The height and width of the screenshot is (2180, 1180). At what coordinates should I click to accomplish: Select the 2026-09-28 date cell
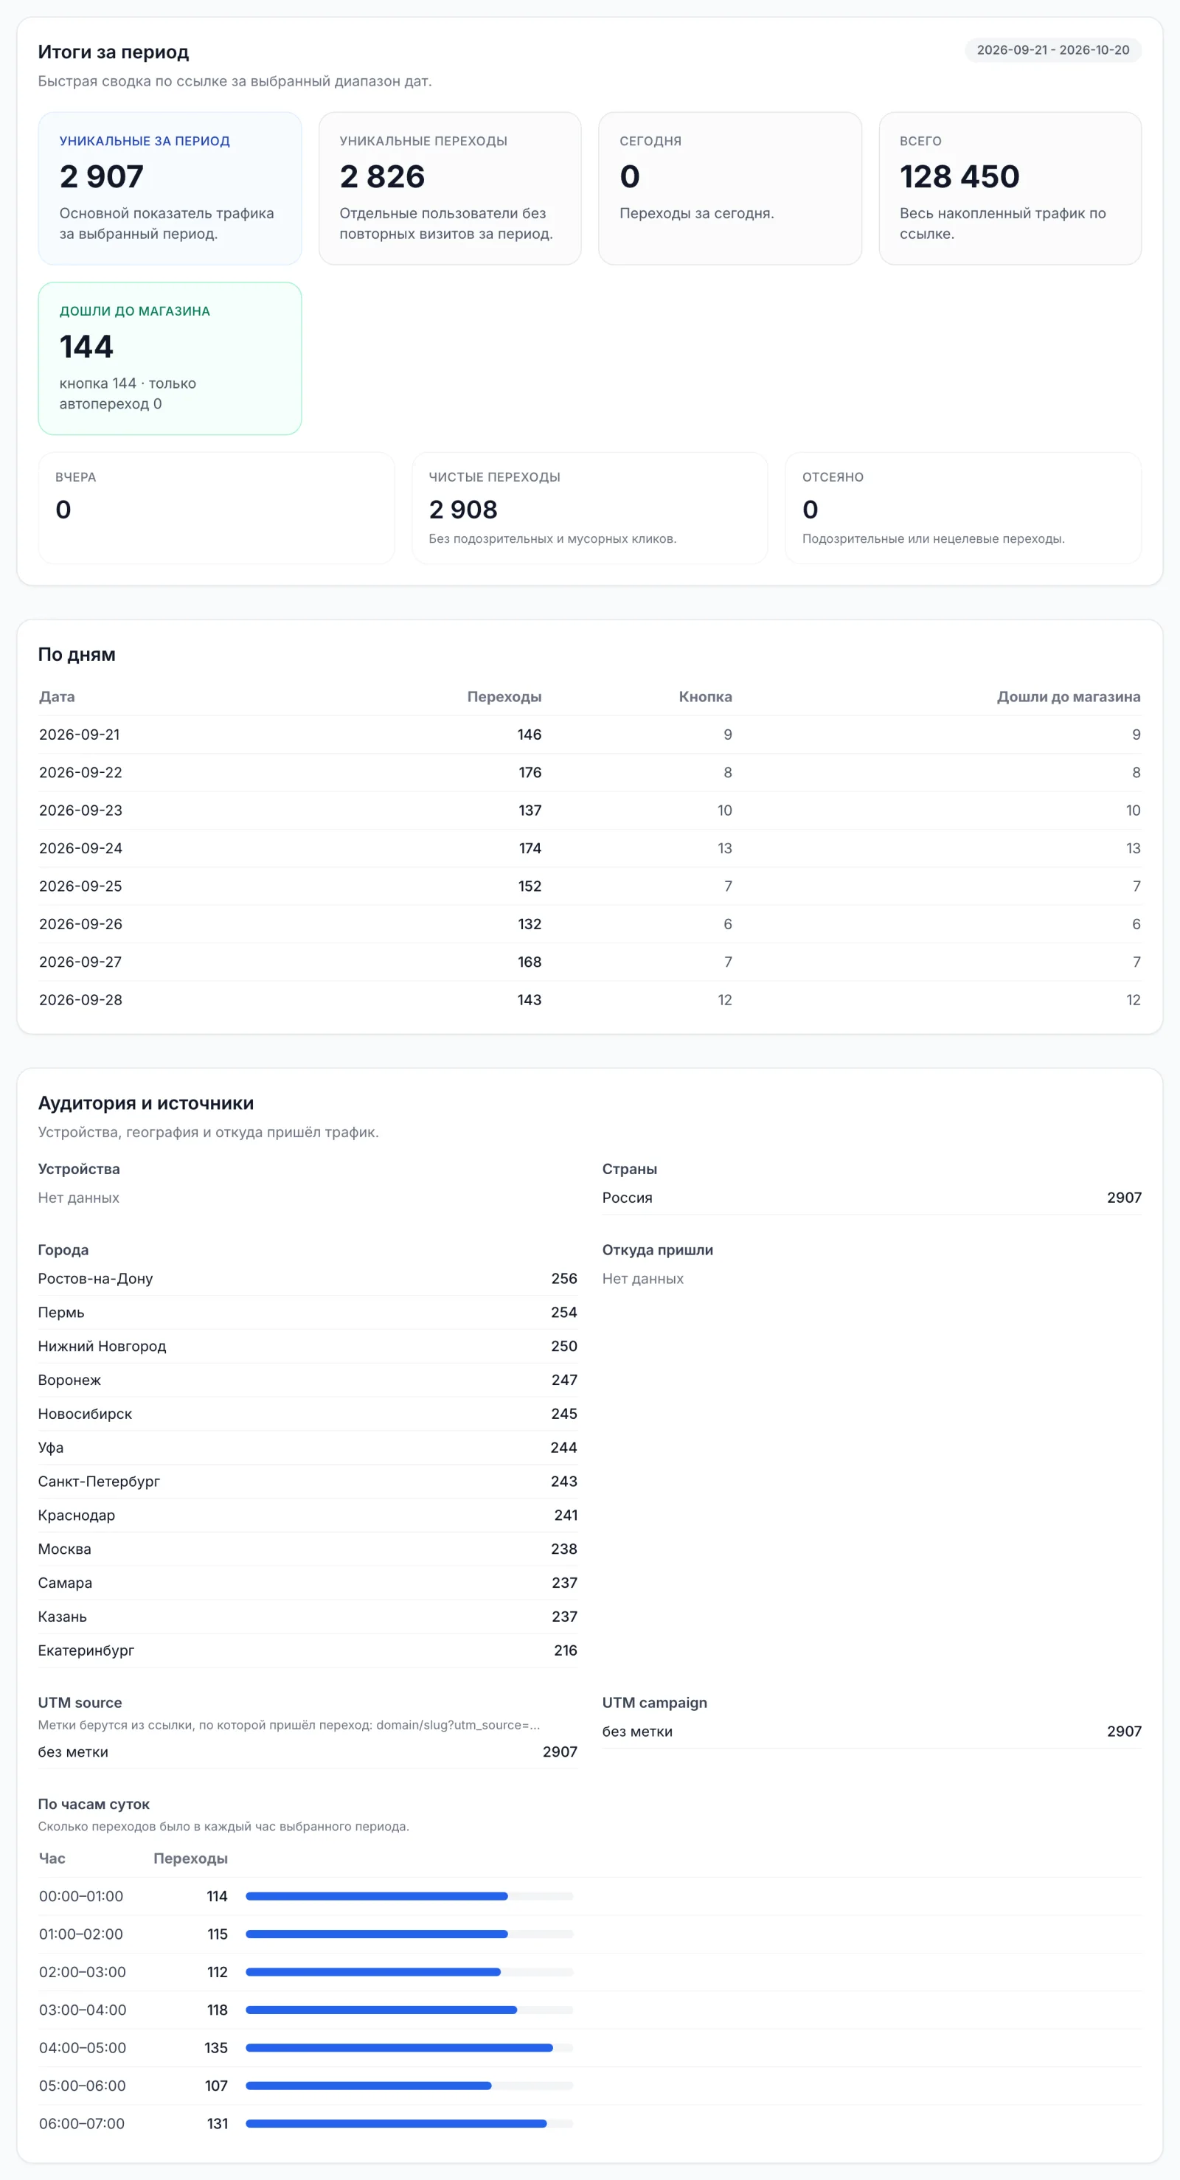[80, 999]
